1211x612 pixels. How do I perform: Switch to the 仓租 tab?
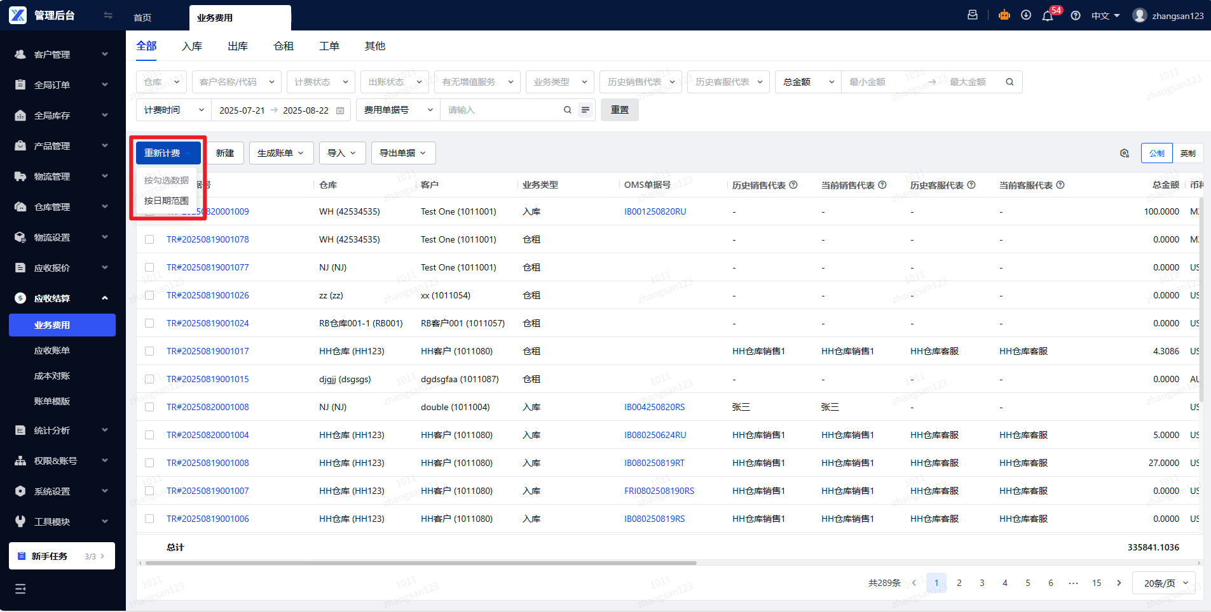click(x=283, y=46)
